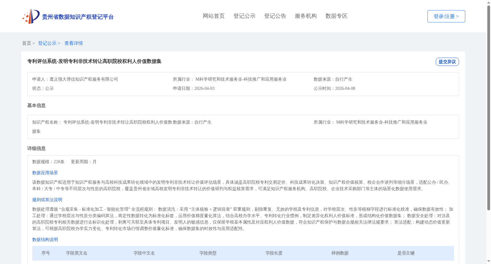Image resolution: width=491 pixels, height=264 pixels.
Task: Click the 数据应用场景 subheading
Action: pos(45,173)
